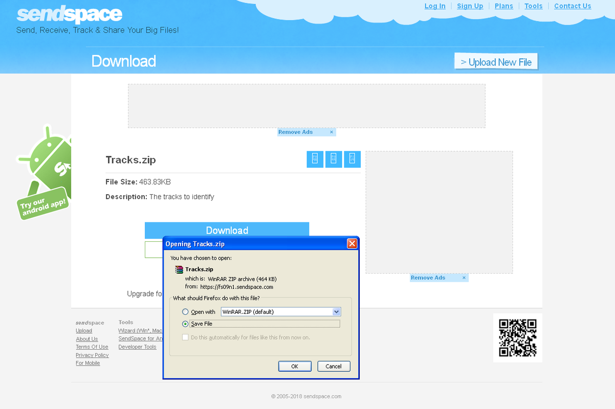Viewport: 615px width, 409px height.
Task: Cancel the Opening Tracks.zip dialog
Action: pyautogui.click(x=334, y=366)
